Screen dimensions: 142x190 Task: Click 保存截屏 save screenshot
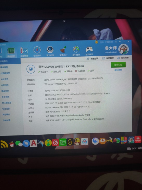click(108, 58)
